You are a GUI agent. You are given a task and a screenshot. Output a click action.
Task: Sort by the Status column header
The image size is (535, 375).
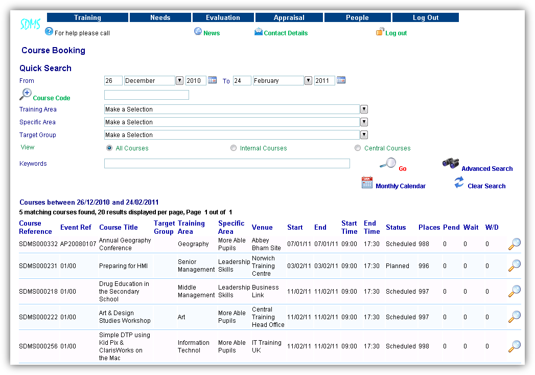pyautogui.click(x=396, y=228)
